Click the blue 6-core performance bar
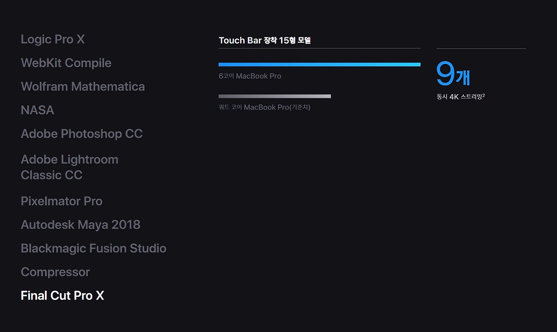 coord(319,64)
